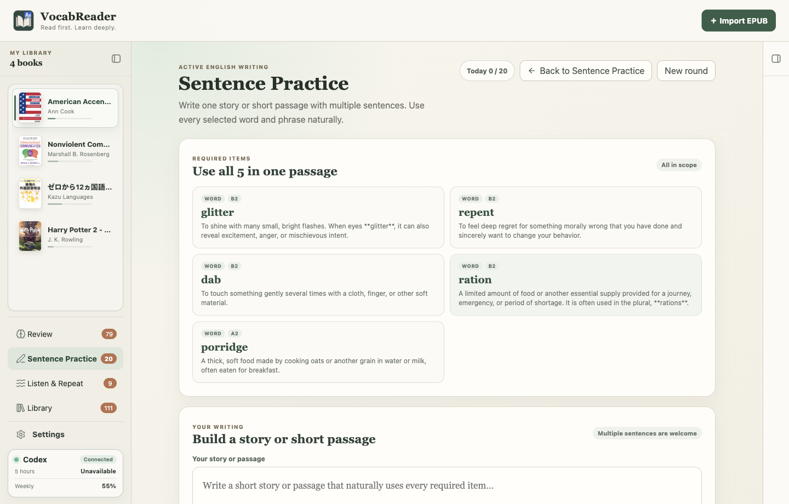Open the Japanese language book cover

[30, 193]
